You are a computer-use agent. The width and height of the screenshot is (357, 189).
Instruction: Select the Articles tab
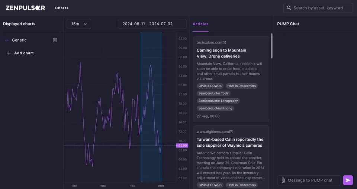200,24
